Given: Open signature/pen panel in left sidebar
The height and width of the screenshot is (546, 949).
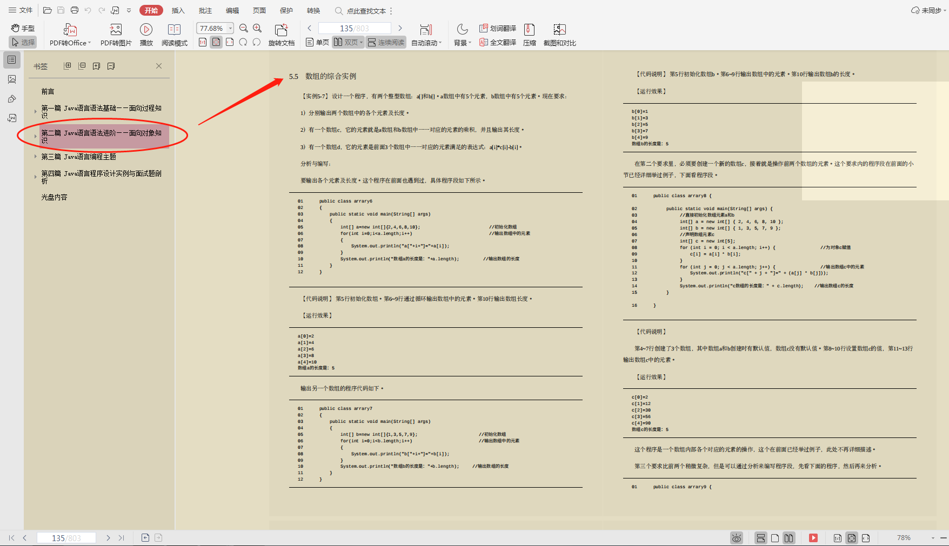Looking at the screenshot, I should click(x=12, y=99).
